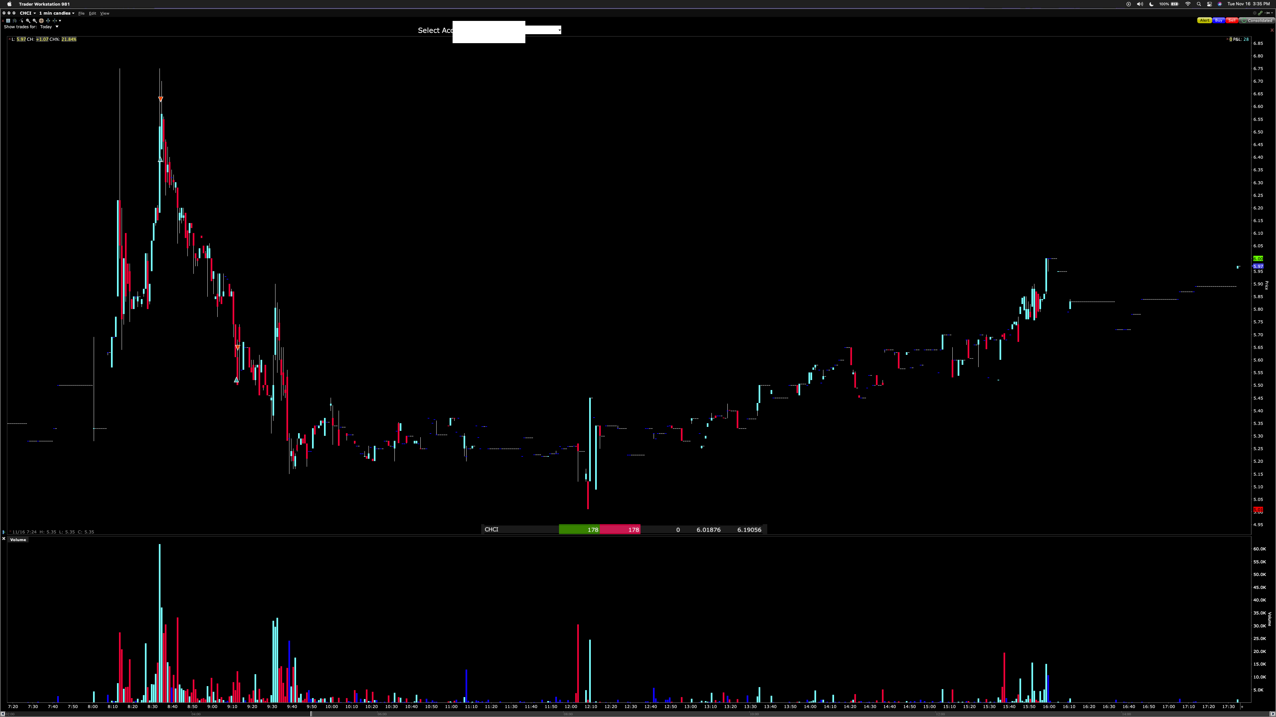Select the text annotation tool icon
Image resolution: width=1276 pixels, height=717 pixels.
tap(8, 21)
